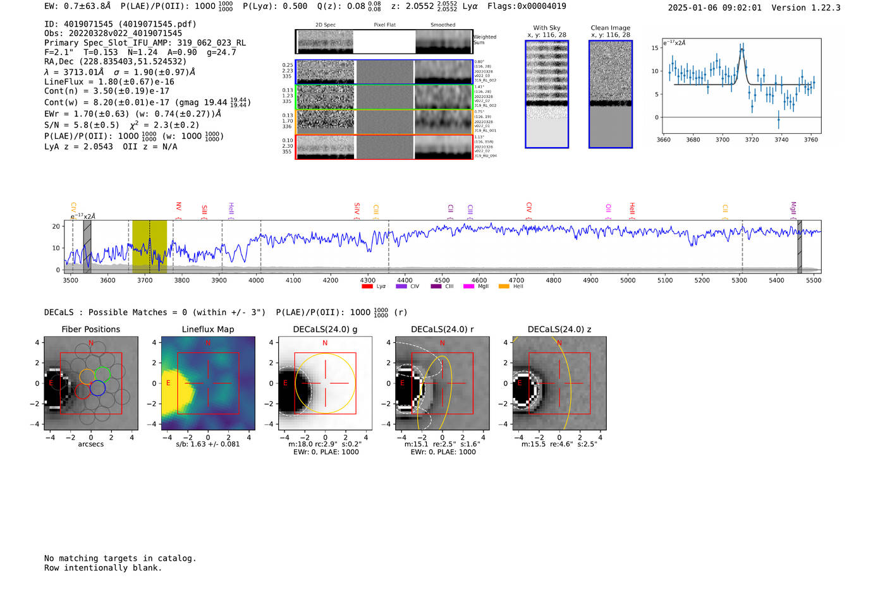Click the 'S/N = 5.8(±0.5)' text
Screen dimensions: 885x602
click(x=82, y=125)
